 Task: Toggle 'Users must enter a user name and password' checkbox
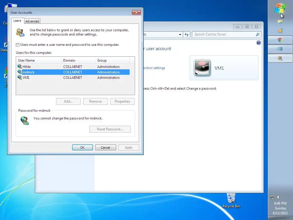(17, 45)
